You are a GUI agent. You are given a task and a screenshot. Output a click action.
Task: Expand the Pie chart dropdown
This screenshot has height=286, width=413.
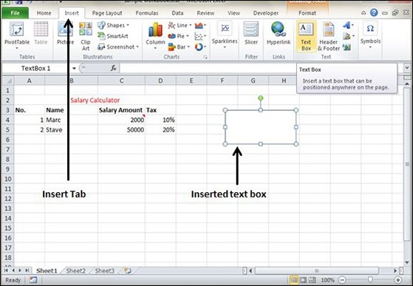pos(188,36)
